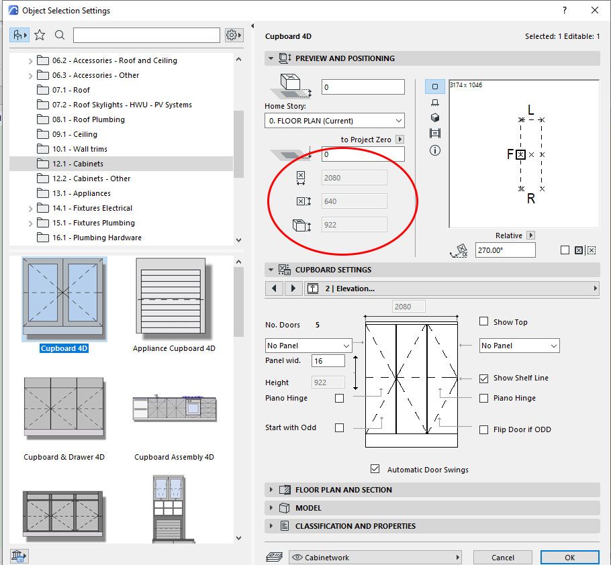Enable the Piano Hinge option
611x565 pixels.
pyautogui.click(x=483, y=398)
